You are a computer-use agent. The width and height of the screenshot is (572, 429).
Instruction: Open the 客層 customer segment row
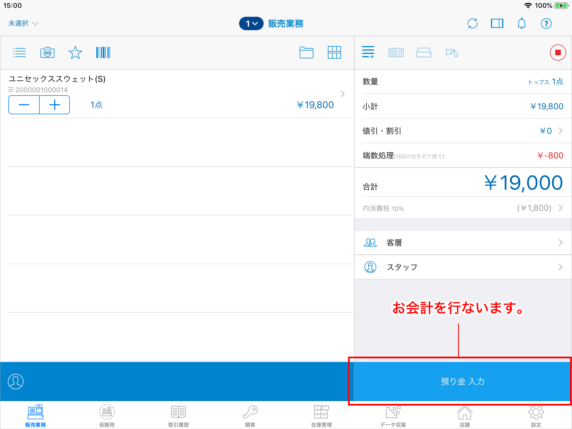click(x=463, y=242)
